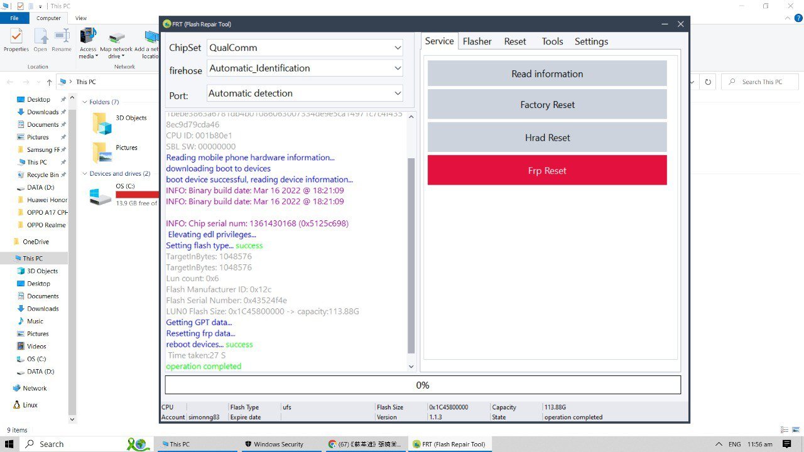
Task: Open the 3D Objects folder icon
Action: [x=102, y=123]
